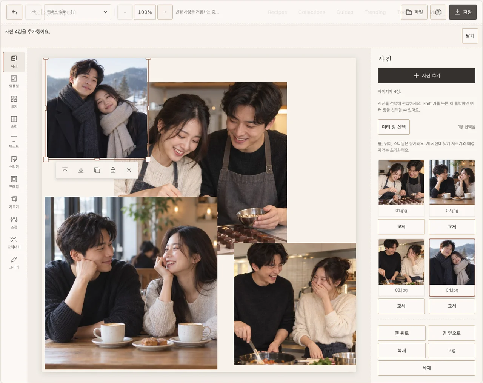Select the 02.jpg thumbnail
483x383 pixels.
(x=452, y=188)
